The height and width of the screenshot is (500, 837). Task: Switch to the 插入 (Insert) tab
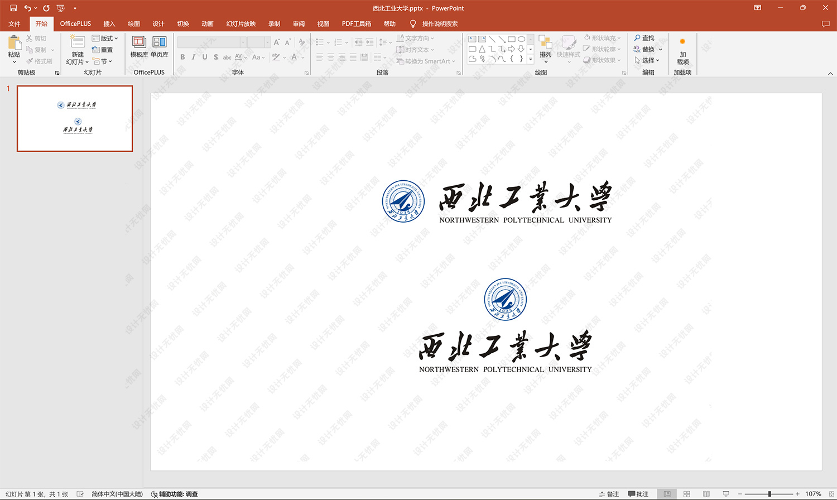click(109, 23)
